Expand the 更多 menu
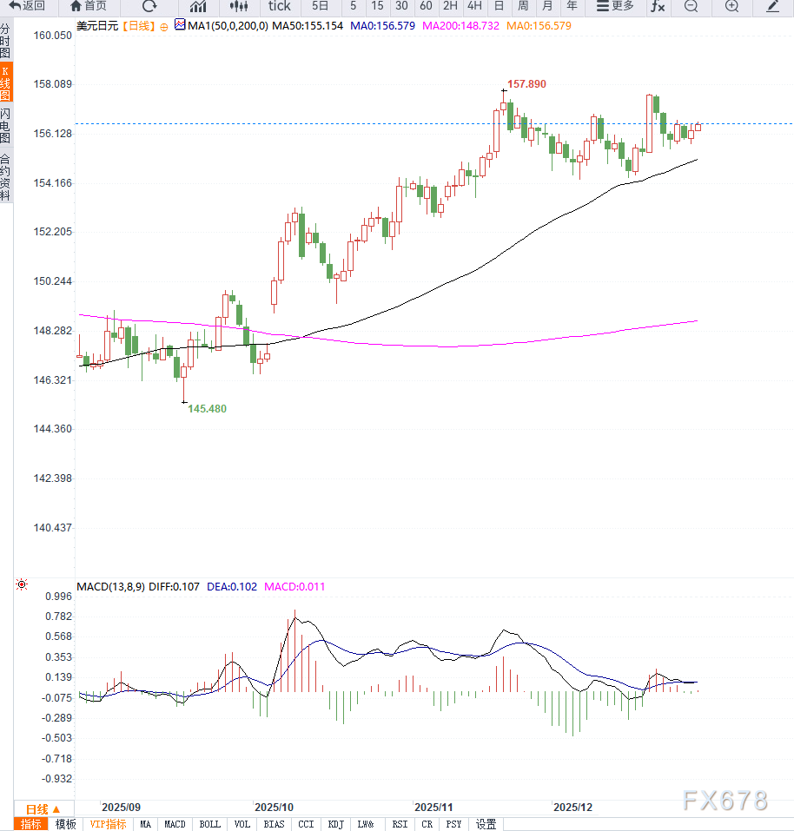Image resolution: width=794 pixels, height=831 pixels. (615, 6)
